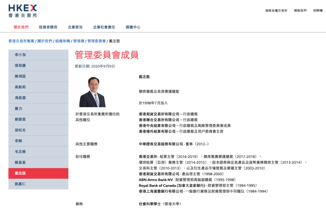This screenshot has height=212, width=326.
Task: Click 管理委員會 breadcrumb link
Action: (96, 41)
